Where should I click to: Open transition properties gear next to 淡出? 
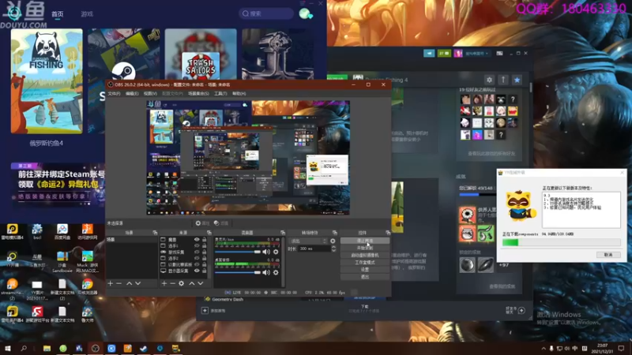333,241
